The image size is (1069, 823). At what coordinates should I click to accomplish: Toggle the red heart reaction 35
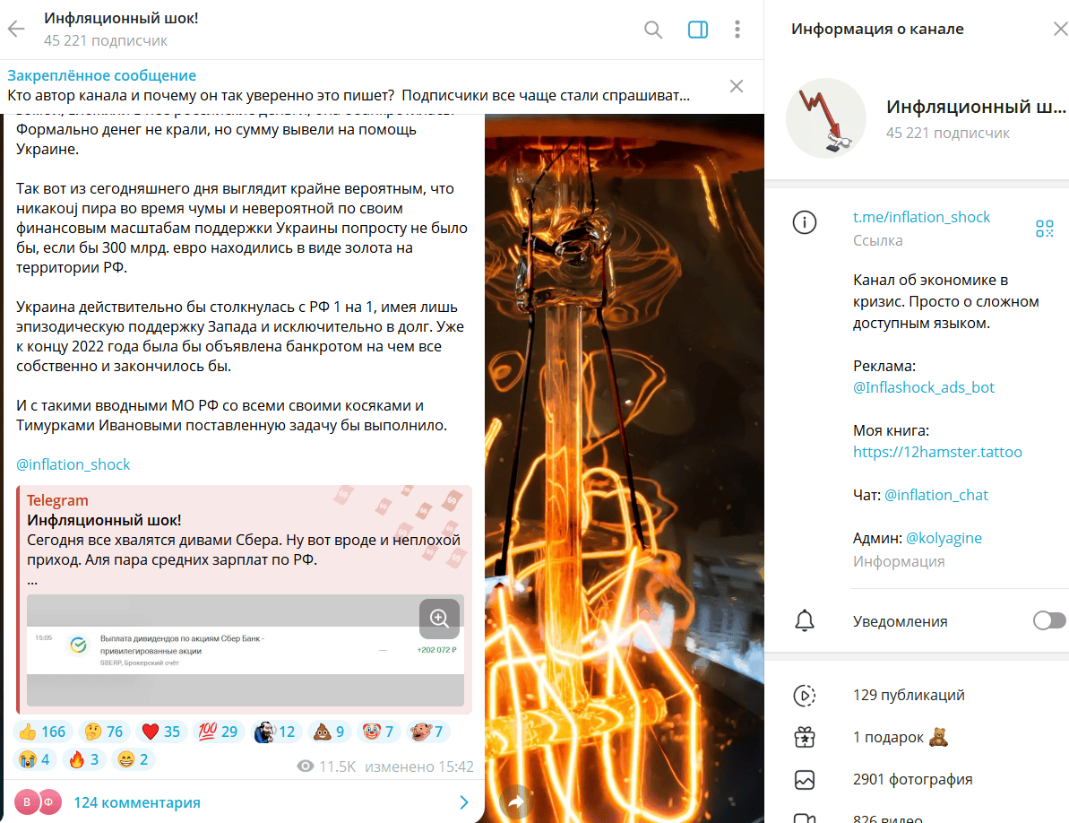161,732
